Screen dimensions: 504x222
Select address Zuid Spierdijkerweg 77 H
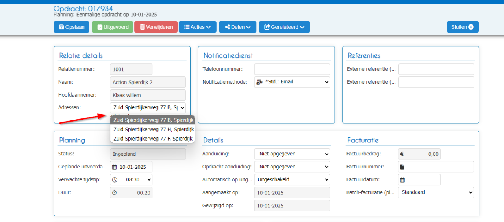152,129
